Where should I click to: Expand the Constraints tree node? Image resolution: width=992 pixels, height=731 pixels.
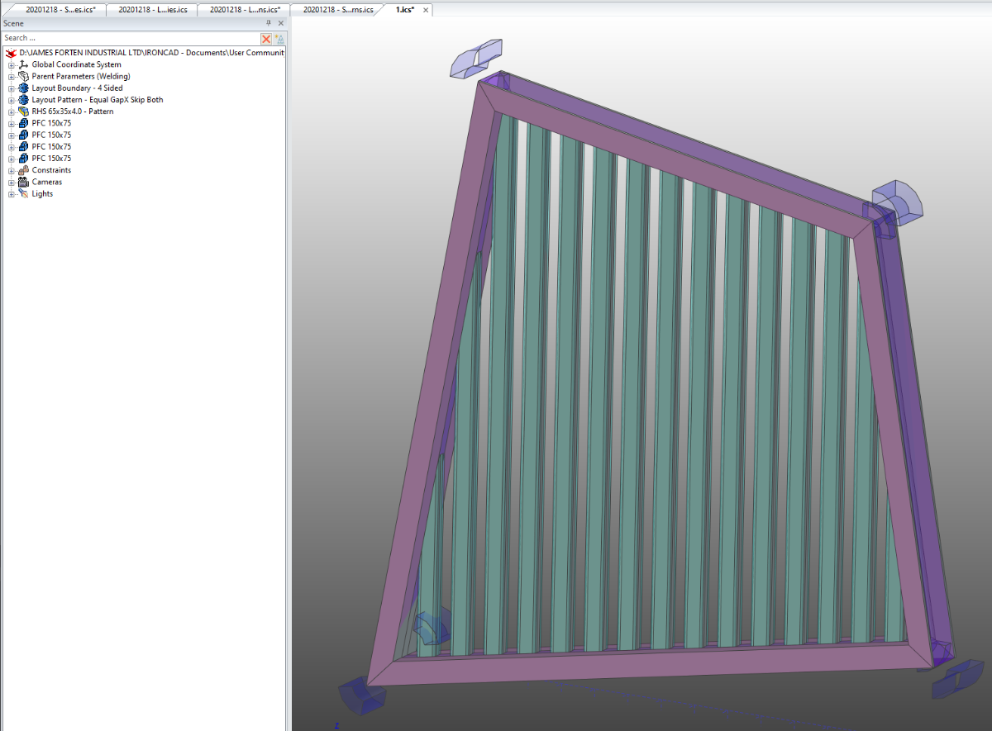(x=12, y=170)
